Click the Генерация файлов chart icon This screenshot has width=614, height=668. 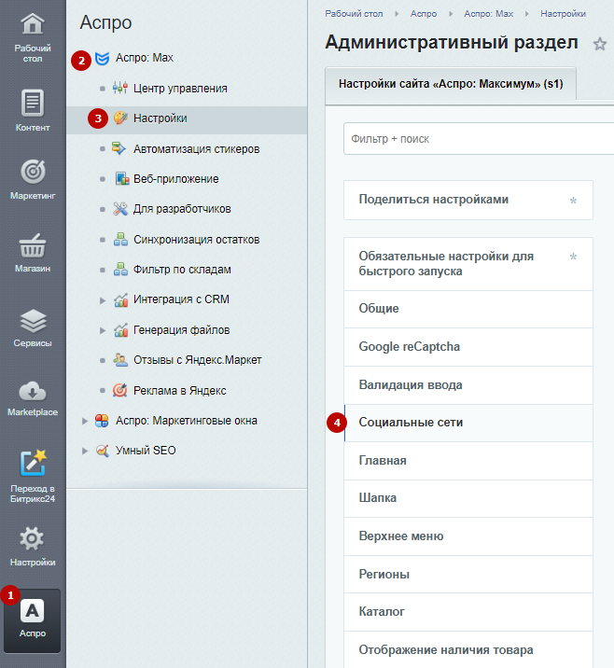tap(121, 330)
